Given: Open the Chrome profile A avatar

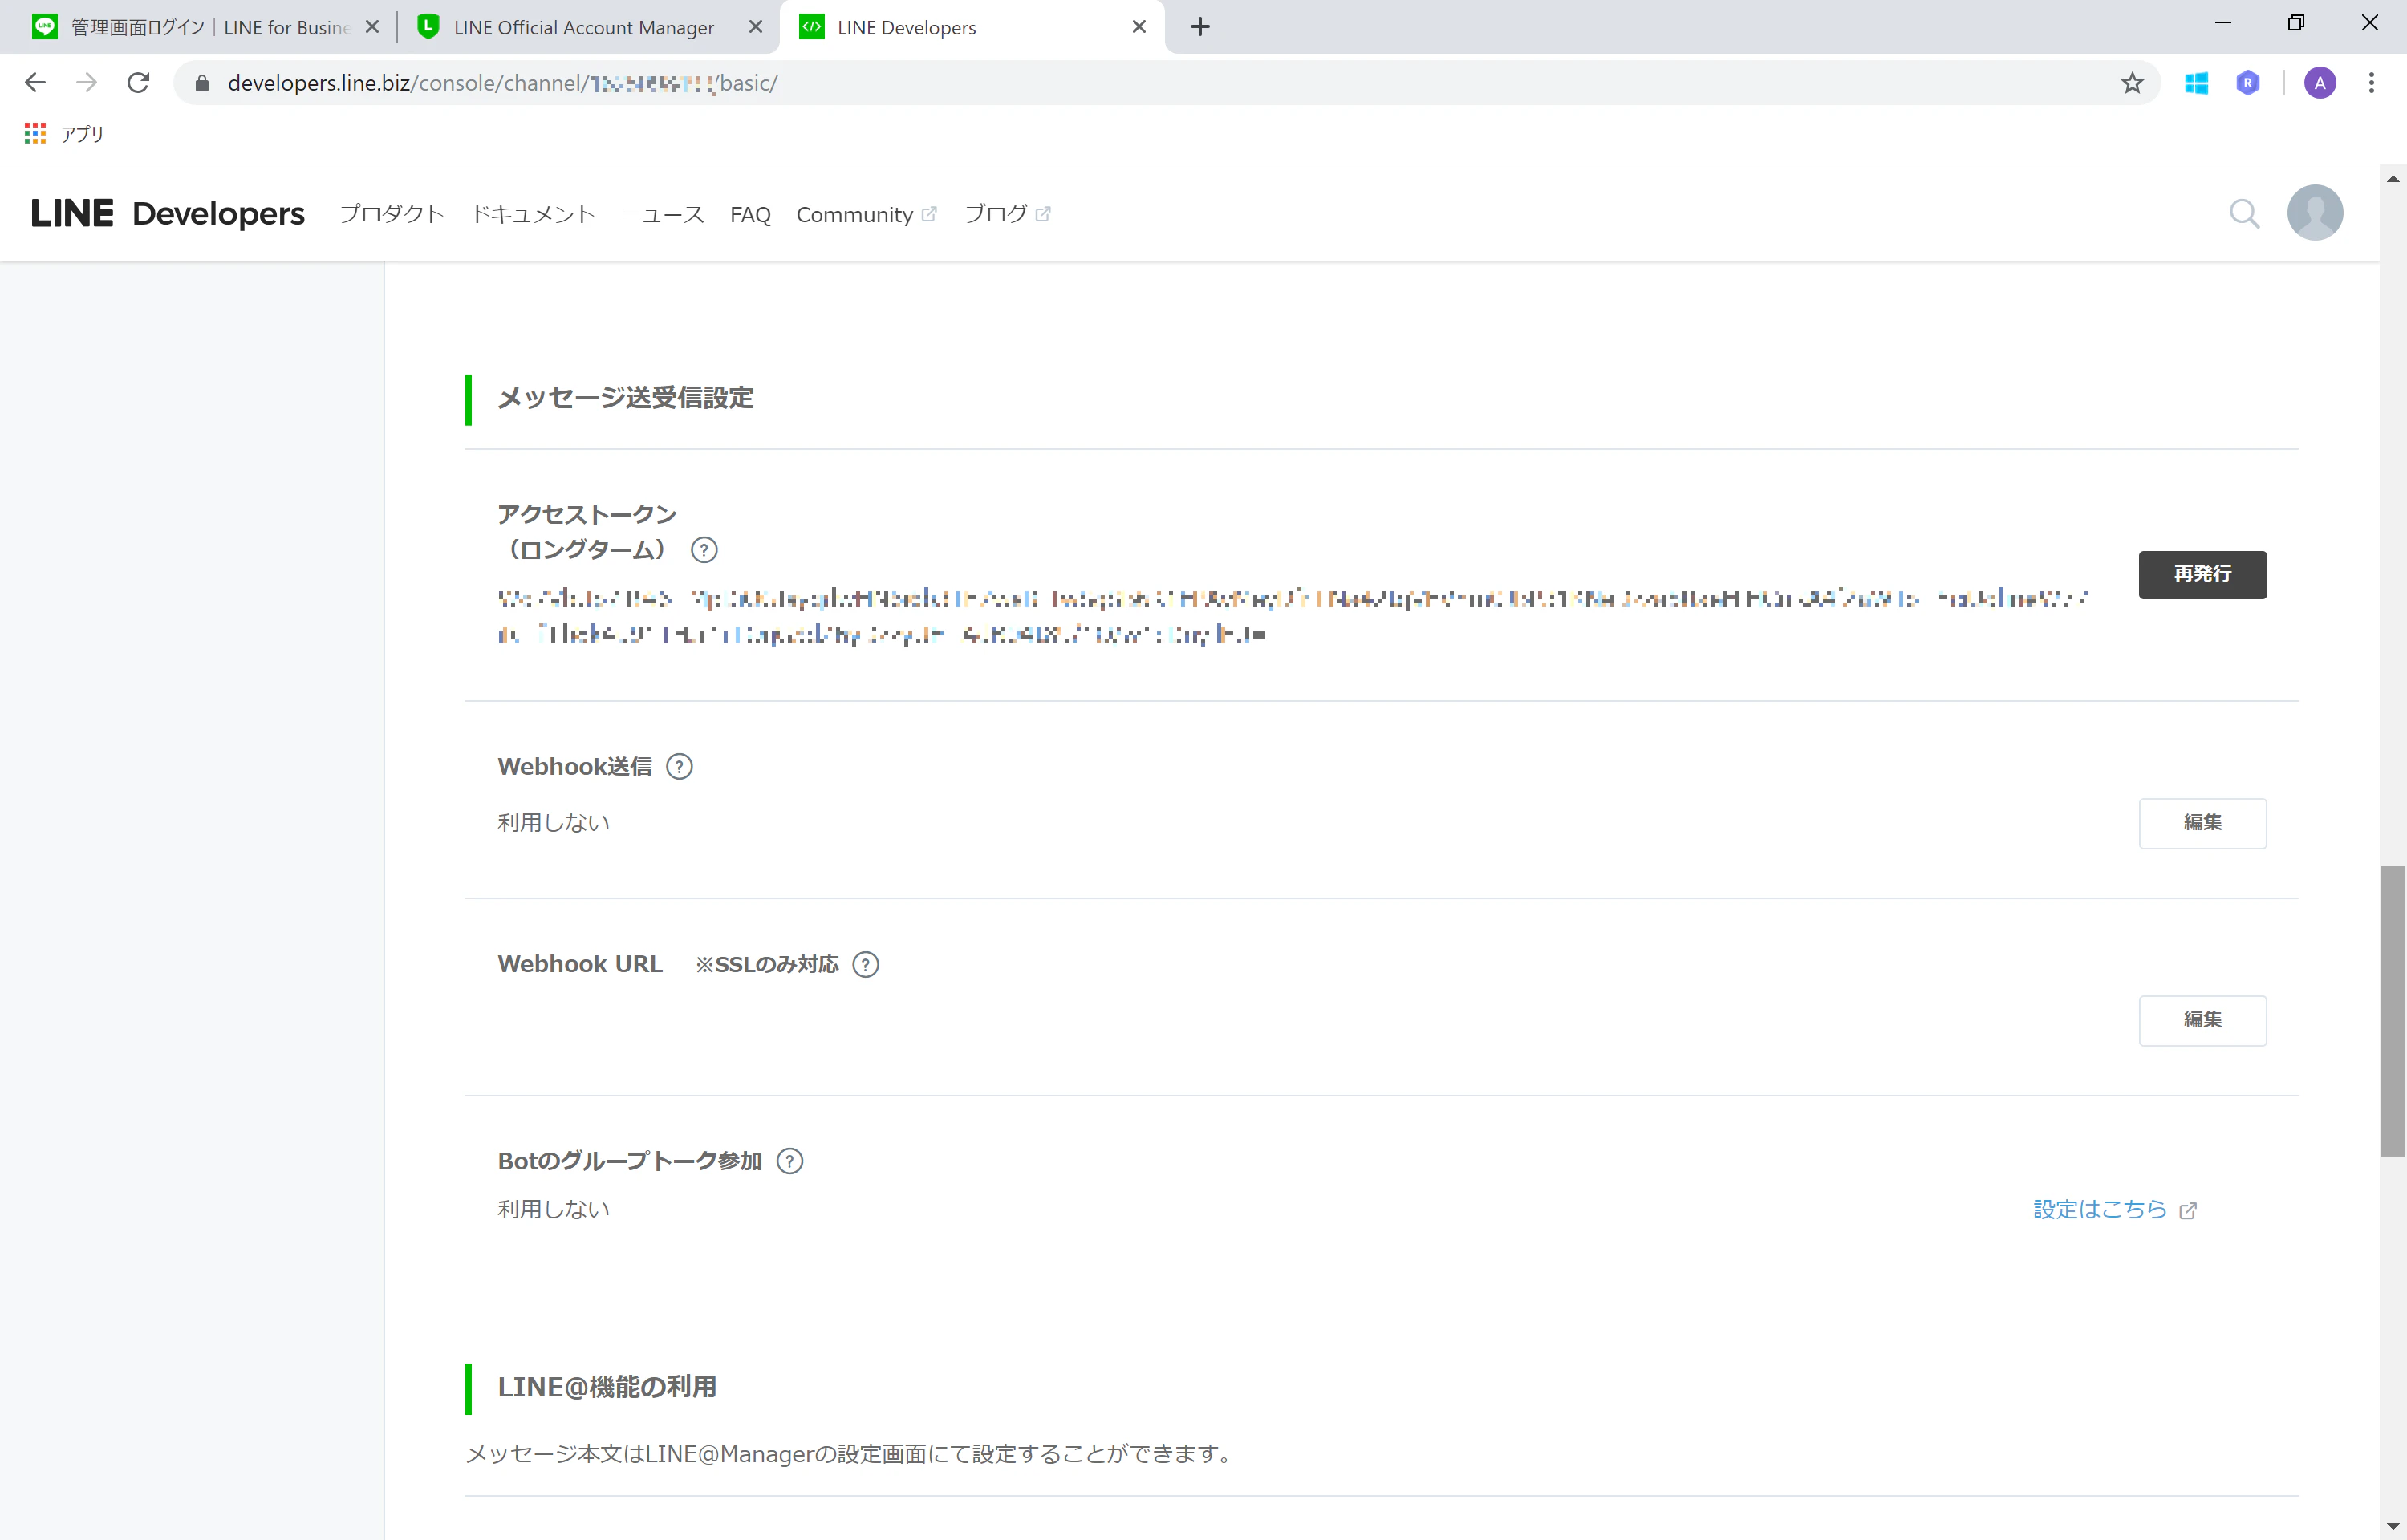Looking at the screenshot, I should [2320, 83].
